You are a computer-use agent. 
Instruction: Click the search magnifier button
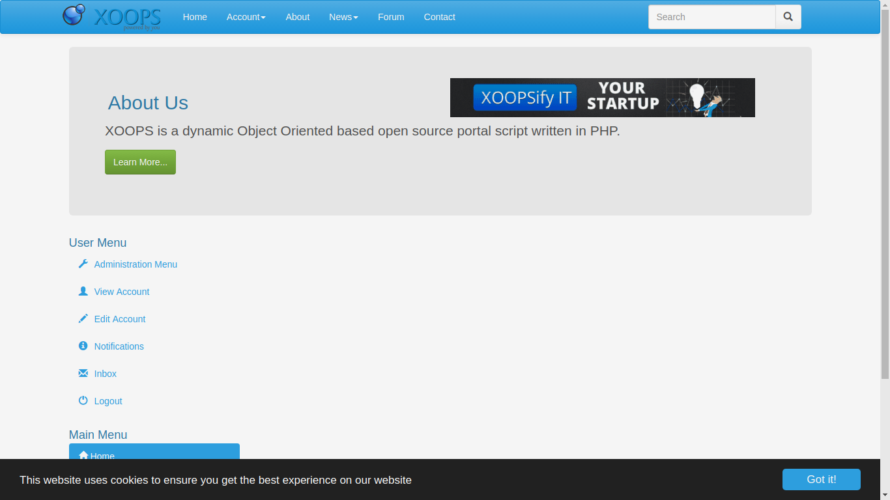[x=788, y=17]
